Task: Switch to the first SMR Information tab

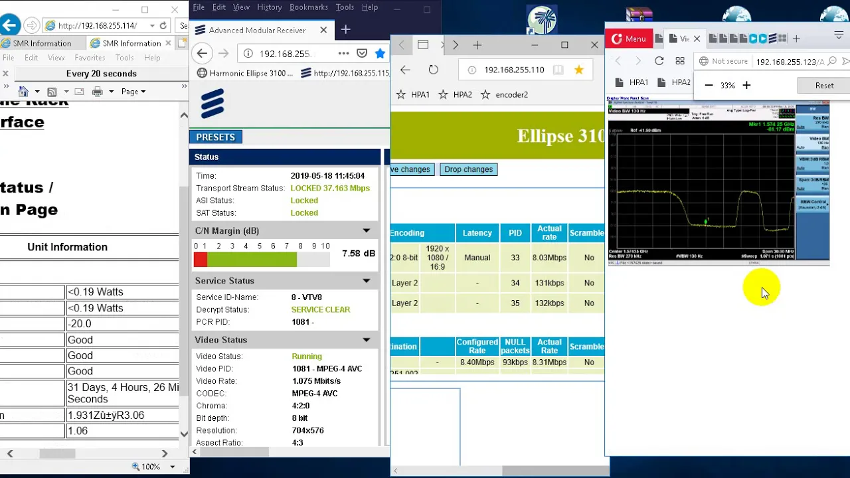Action: click(41, 43)
